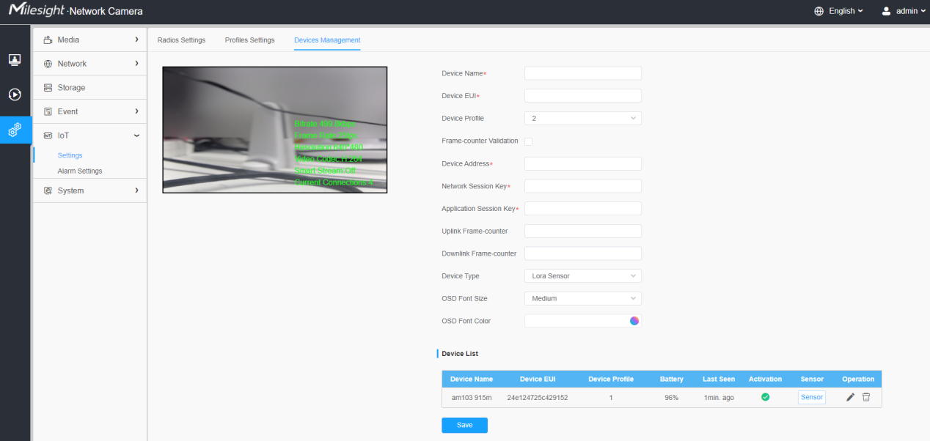Viewport: 930px width, 441px height.
Task: Click the Device EUI input field
Action: tap(583, 95)
